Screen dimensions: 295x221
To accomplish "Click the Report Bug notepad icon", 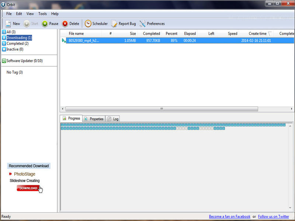I will click(x=114, y=24).
